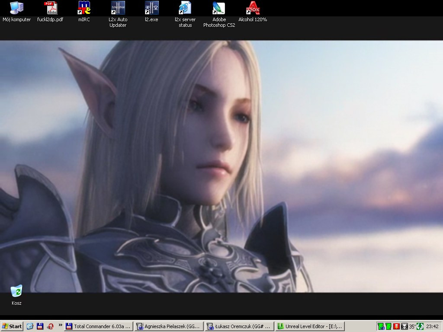This screenshot has width=443, height=332.
Task: Click the second green face tray icon
Action: pyautogui.click(x=388, y=327)
